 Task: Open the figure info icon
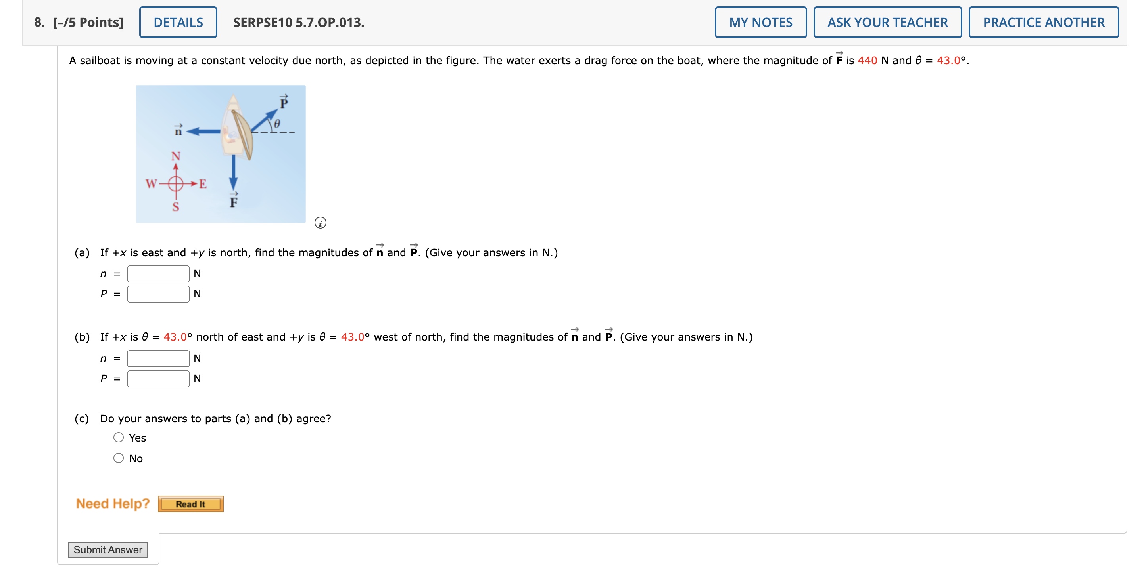[320, 223]
